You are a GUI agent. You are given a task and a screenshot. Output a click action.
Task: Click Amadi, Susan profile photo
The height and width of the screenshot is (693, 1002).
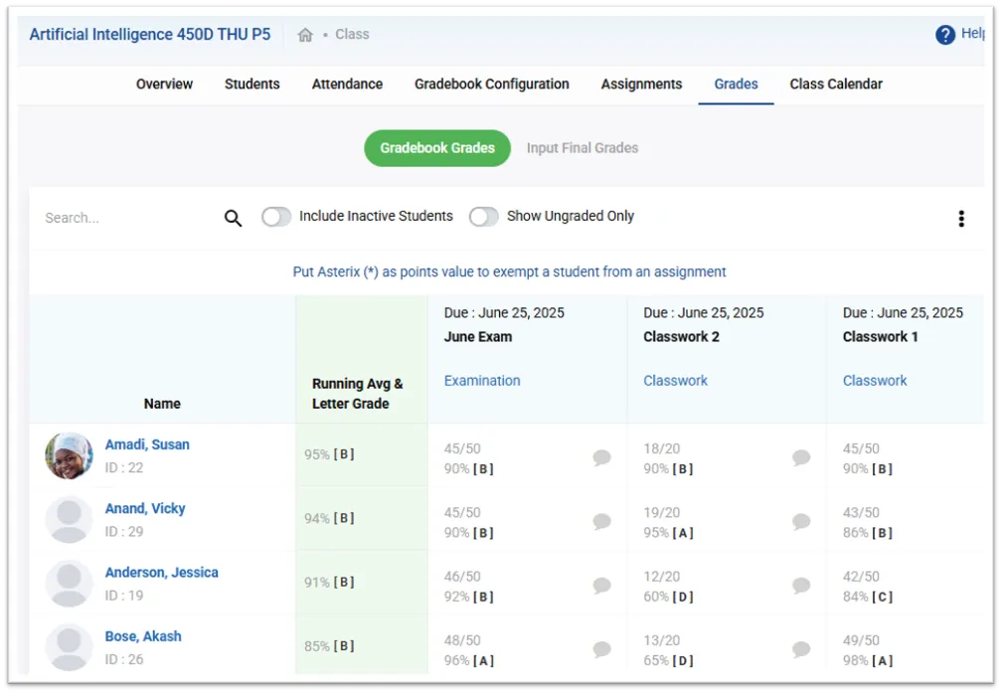point(69,455)
